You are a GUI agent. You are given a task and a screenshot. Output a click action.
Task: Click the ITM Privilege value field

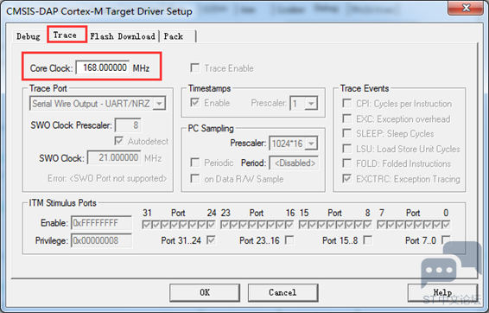click(101, 240)
